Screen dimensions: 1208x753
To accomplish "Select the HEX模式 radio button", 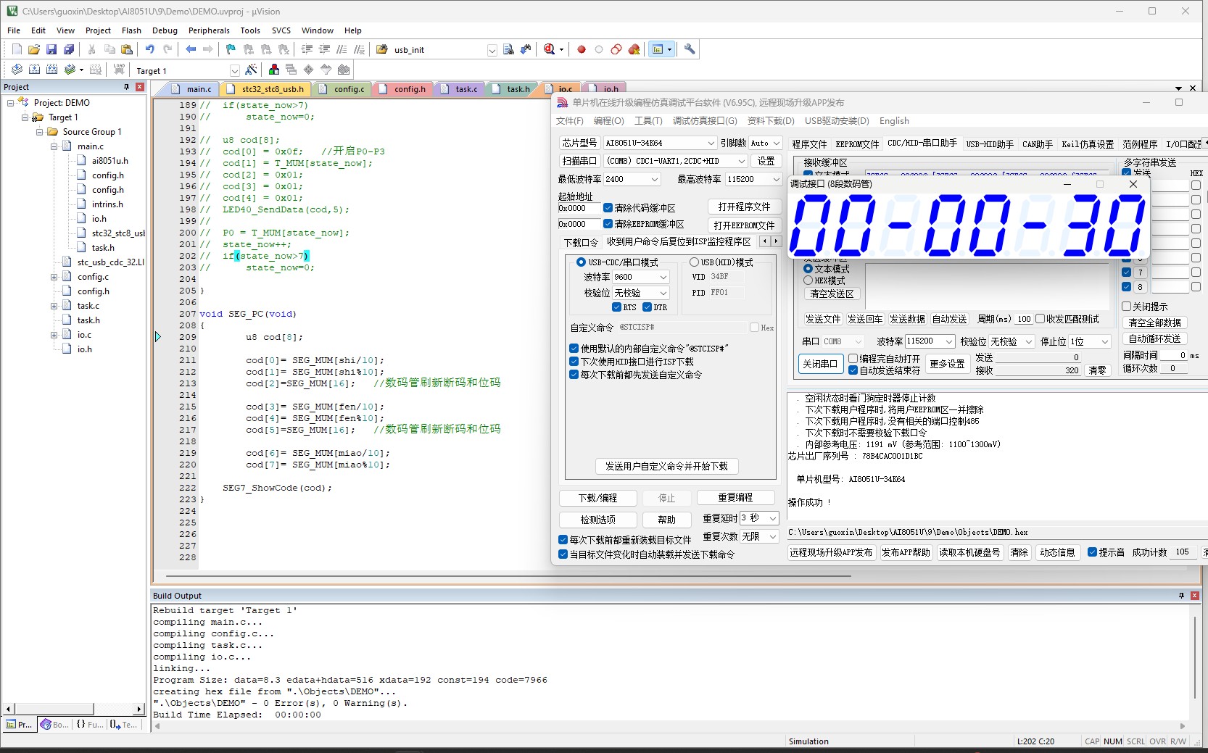I will pyautogui.click(x=808, y=280).
